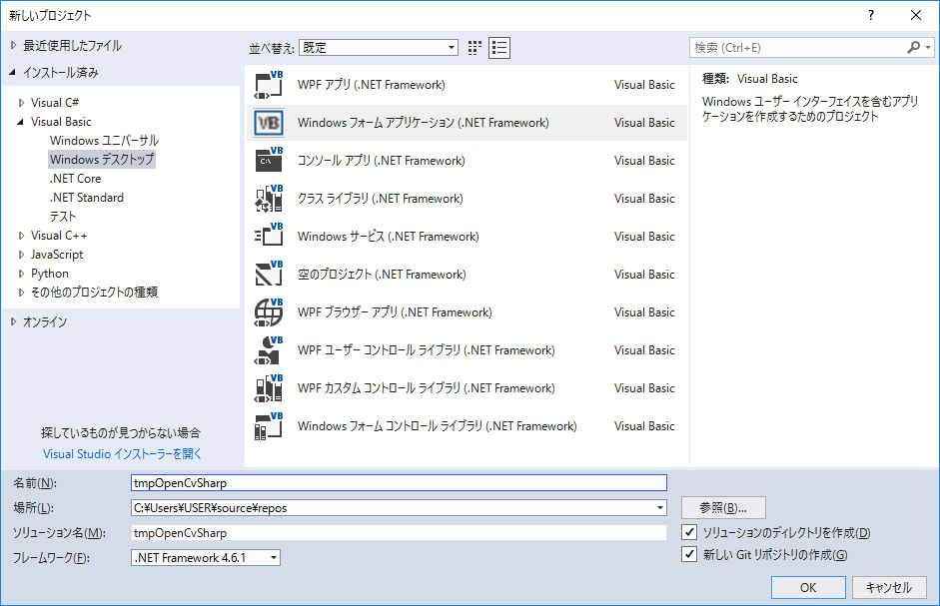Uncheck the create solution directory checkbox
The width and height of the screenshot is (940, 606).
tap(689, 532)
